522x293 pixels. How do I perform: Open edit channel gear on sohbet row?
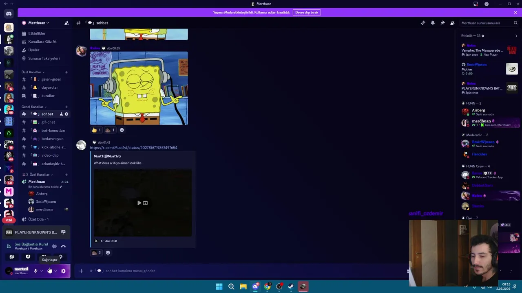coord(66,114)
